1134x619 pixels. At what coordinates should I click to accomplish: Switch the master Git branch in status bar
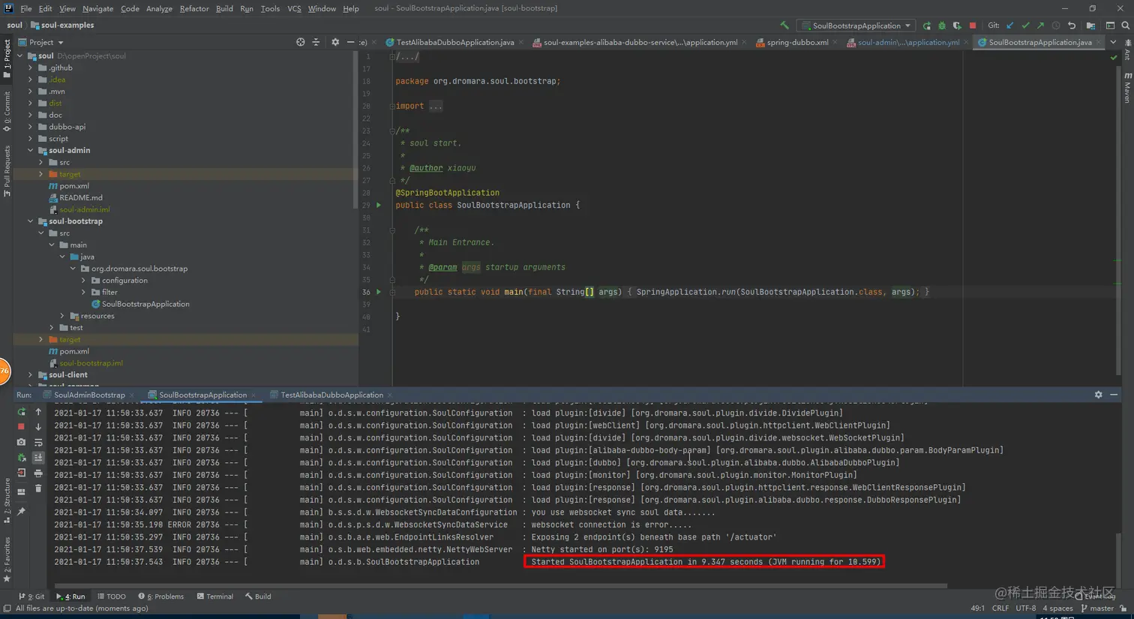click(x=1096, y=608)
